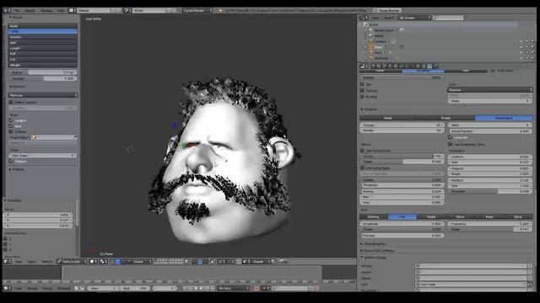The height and width of the screenshot is (303, 540).
Task: Click the World icon in outliner
Action: 371,35
